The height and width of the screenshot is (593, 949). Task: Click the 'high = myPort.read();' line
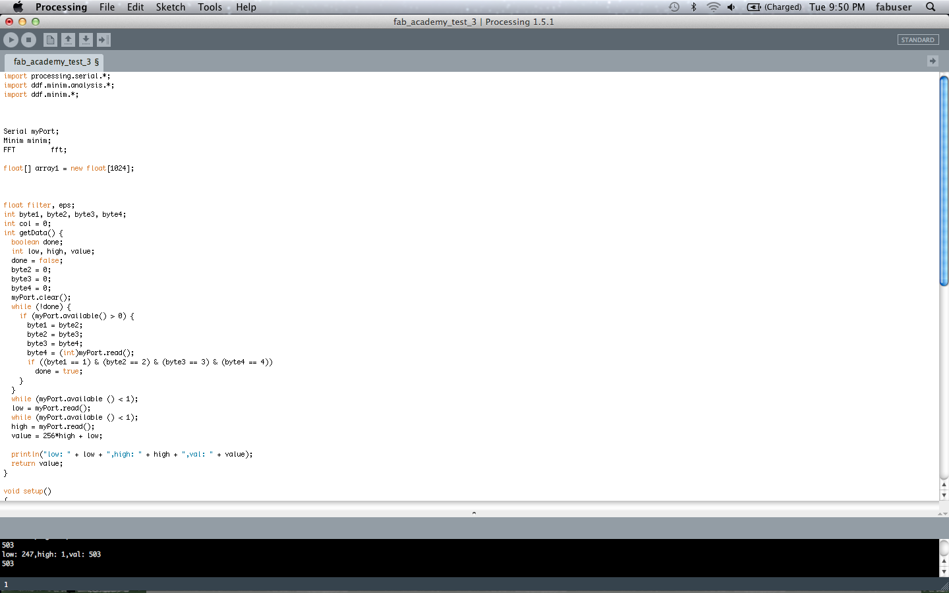pyautogui.click(x=53, y=427)
